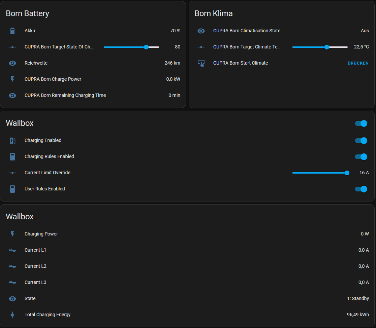
Task: Click the lightning icon beside Total Charging Energy
Action: [x=12, y=315]
